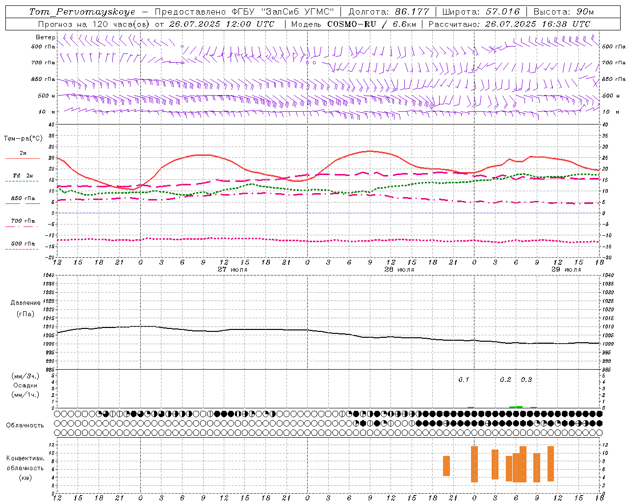The image size is (628, 502).
Task: Click the "Тем-ра(°C)" temperature axis title
Action: point(23,139)
